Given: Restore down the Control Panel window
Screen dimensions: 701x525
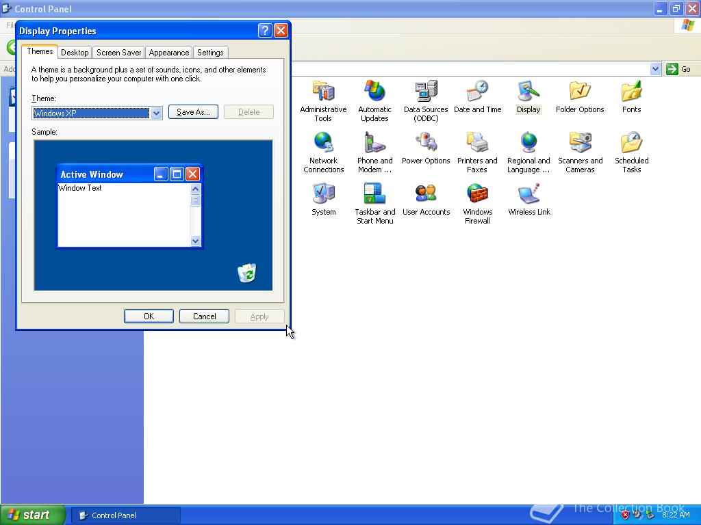Looking at the screenshot, I should point(676,8).
